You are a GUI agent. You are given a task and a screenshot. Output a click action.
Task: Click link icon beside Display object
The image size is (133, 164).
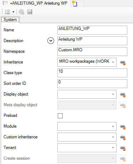[x=123, y=95]
